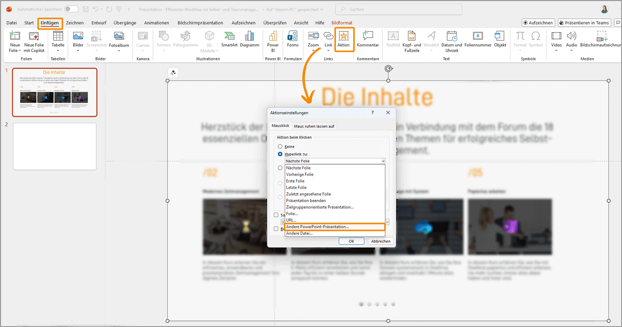The image size is (622, 327).
Task: Select Letzte Folie in dropdown list
Action: (296, 187)
